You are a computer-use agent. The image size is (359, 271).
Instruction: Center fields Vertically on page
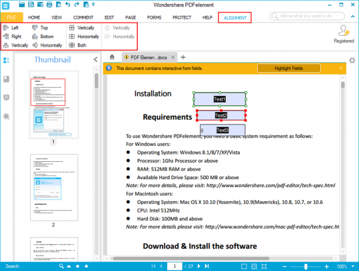(x=82, y=28)
